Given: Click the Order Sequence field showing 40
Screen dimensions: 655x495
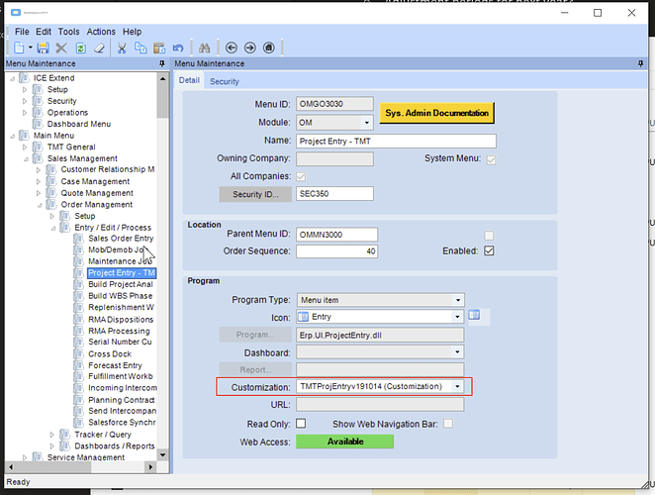Looking at the screenshot, I should pyautogui.click(x=336, y=251).
